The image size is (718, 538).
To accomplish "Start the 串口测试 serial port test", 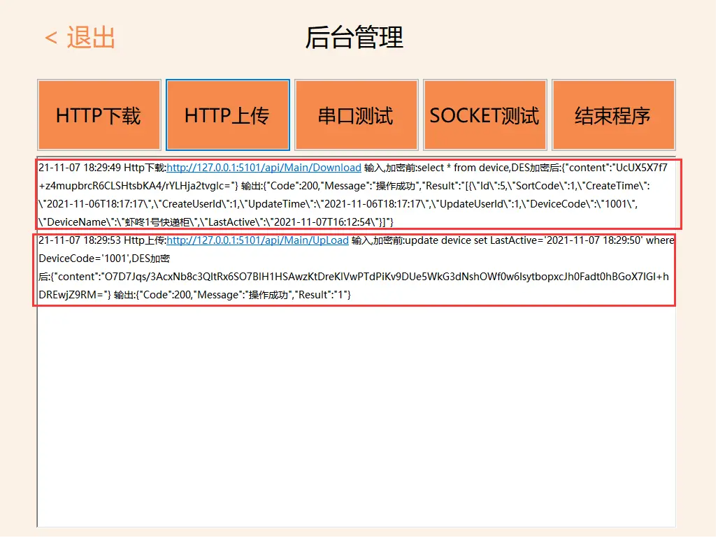I will pyautogui.click(x=356, y=115).
